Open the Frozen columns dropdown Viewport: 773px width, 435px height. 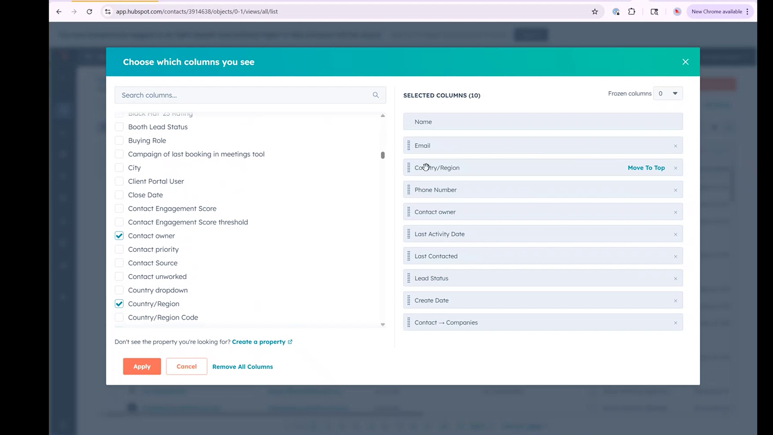(668, 93)
